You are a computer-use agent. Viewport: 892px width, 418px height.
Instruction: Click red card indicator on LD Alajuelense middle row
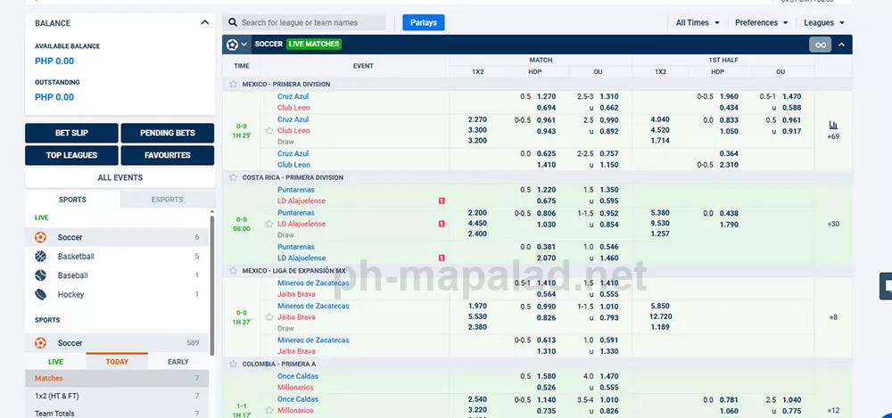click(x=442, y=224)
